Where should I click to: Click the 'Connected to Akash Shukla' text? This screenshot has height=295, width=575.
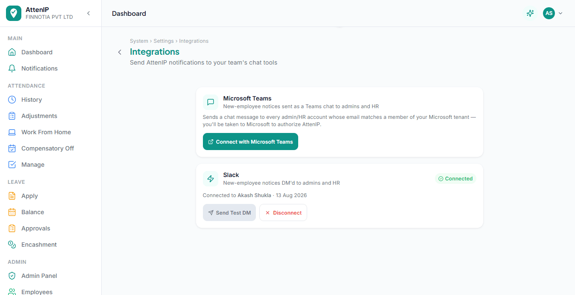click(x=237, y=195)
